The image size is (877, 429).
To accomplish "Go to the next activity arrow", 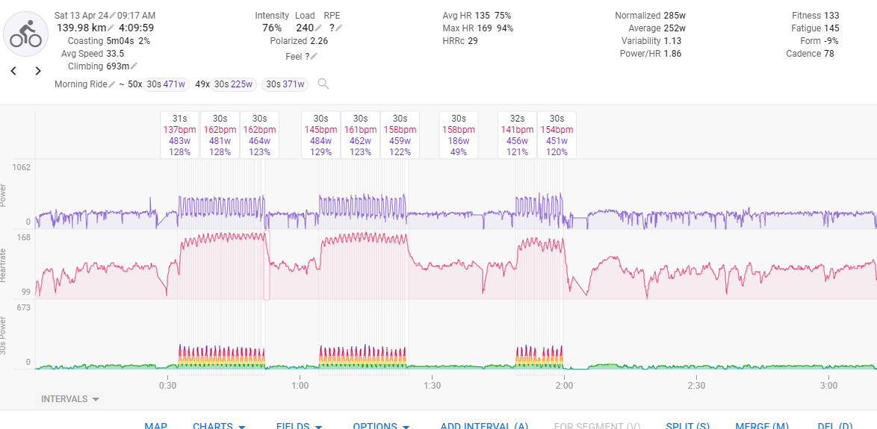I will (x=38, y=71).
